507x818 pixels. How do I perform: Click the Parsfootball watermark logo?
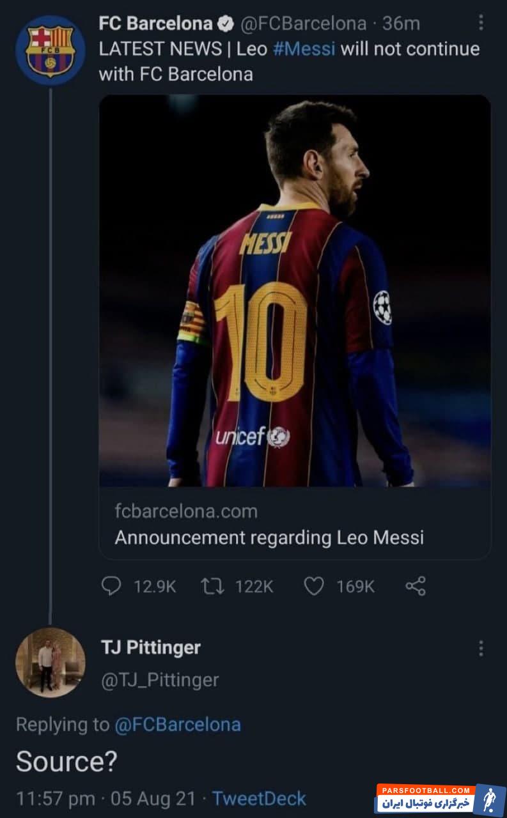pyautogui.click(x=441, y=799)
